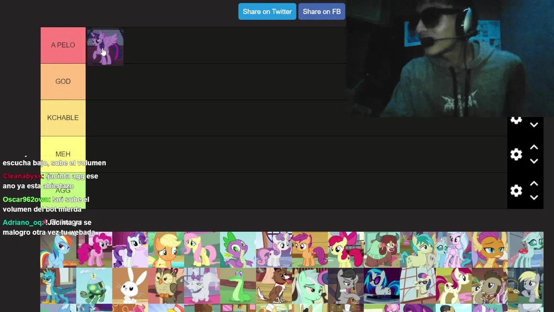
Task: Move the MEH tier up with up chevron
Action: (534, 147)
